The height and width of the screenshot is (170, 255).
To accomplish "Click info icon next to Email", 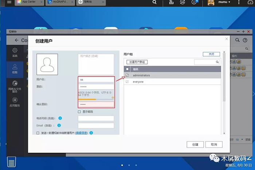I will point(59,125).
